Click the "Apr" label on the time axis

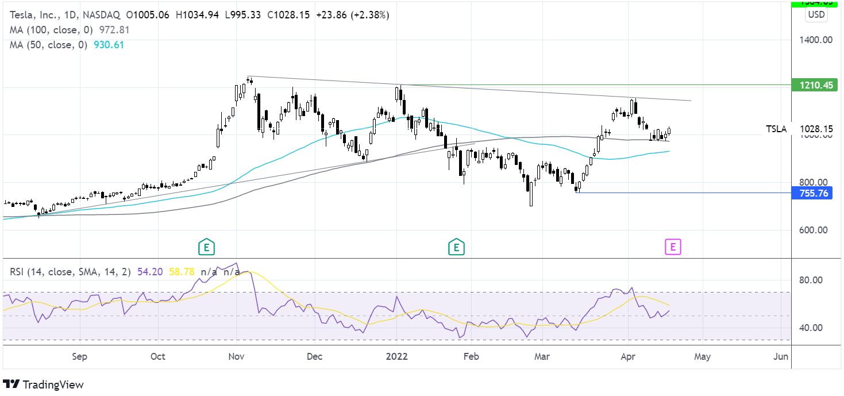627,357
